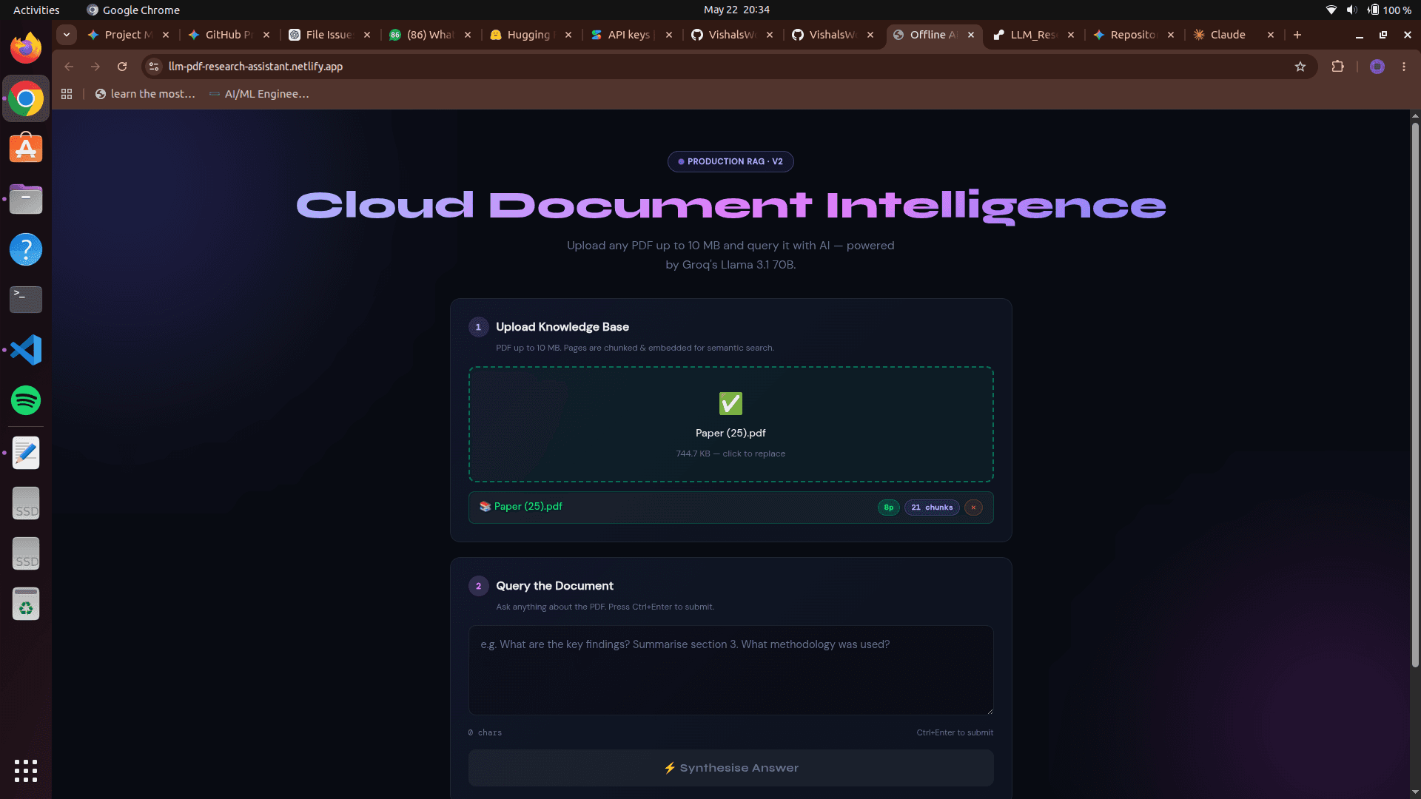1421x799 pixels.
Task: Open the Chrome extensions menu
Action: click(x=1337, y=67)
